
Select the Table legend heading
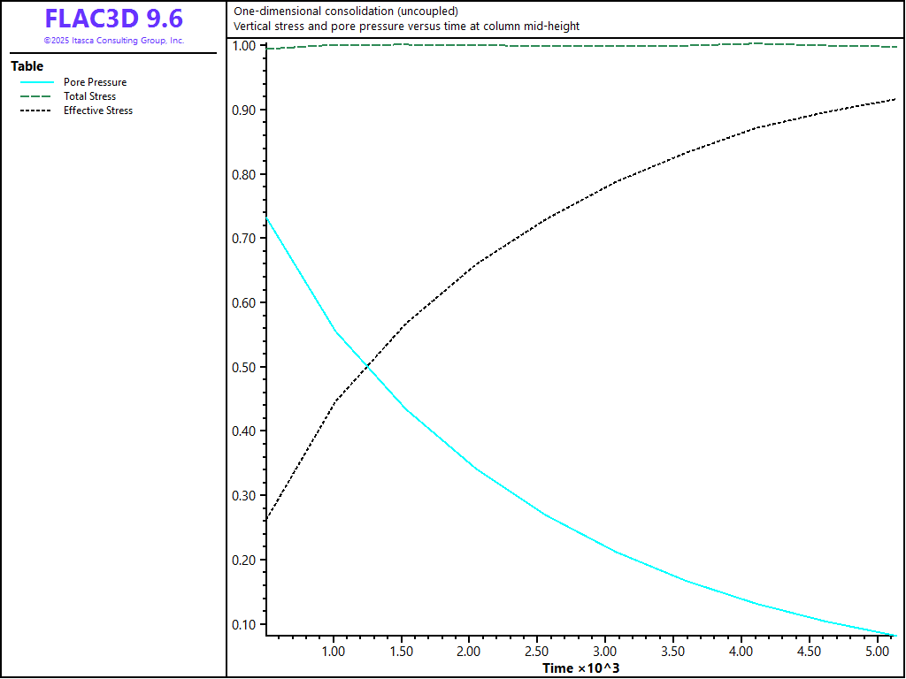(x=27, y=66)
